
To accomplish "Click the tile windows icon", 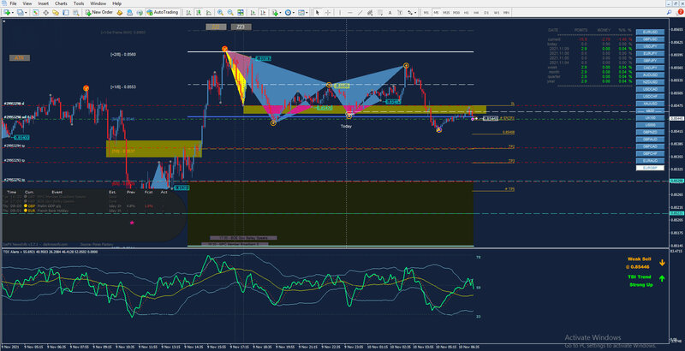I will (242, 13).
